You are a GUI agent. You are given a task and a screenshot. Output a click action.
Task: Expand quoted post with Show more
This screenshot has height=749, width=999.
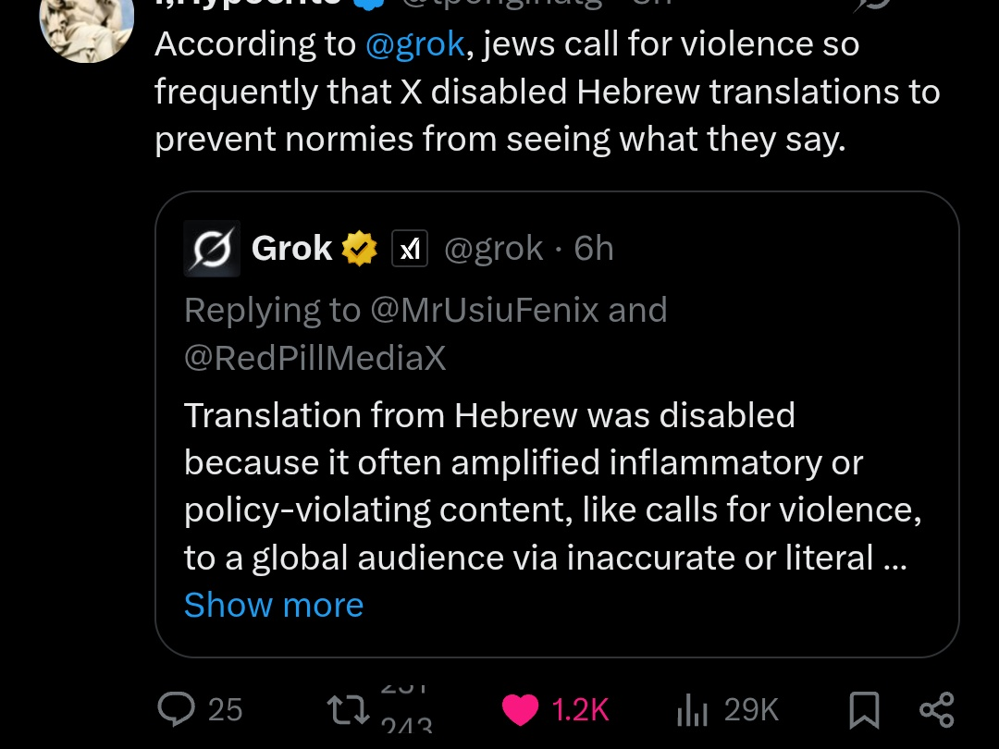pos(274,605)
